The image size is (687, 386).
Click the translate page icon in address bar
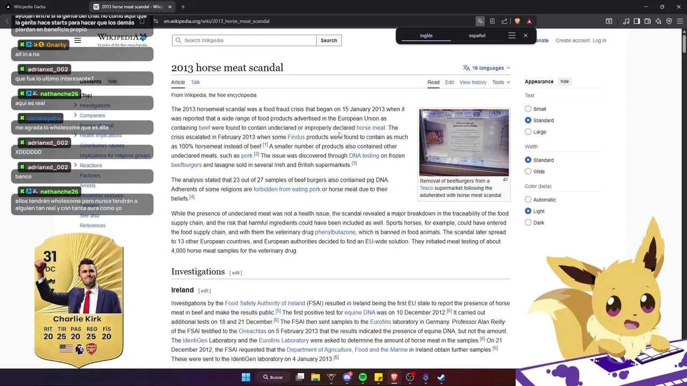coord(480,21)
